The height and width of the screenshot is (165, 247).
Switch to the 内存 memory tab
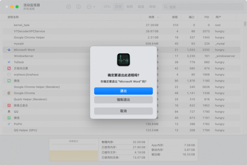point(118,7)
